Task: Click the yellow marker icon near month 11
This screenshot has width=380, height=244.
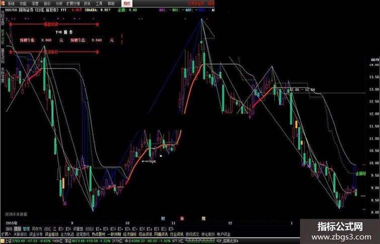Action: pos(203,218)
